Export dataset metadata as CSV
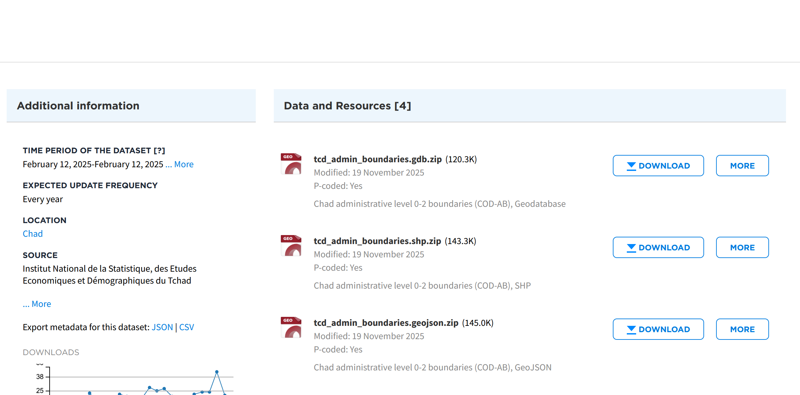800x395 pixels. pyautogui.click(x=187, y=327)
